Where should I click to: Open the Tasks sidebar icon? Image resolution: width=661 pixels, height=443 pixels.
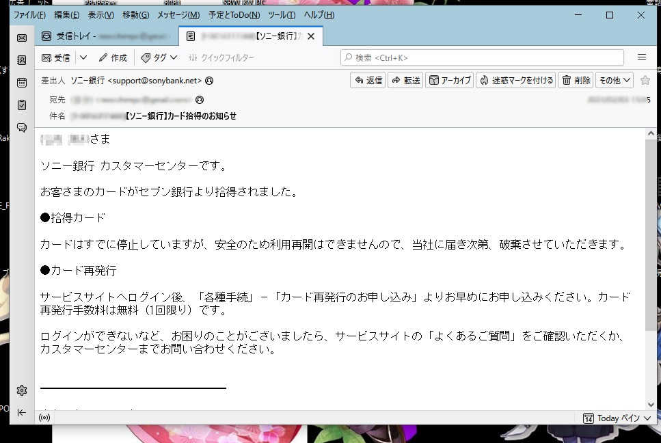[22, 105]
